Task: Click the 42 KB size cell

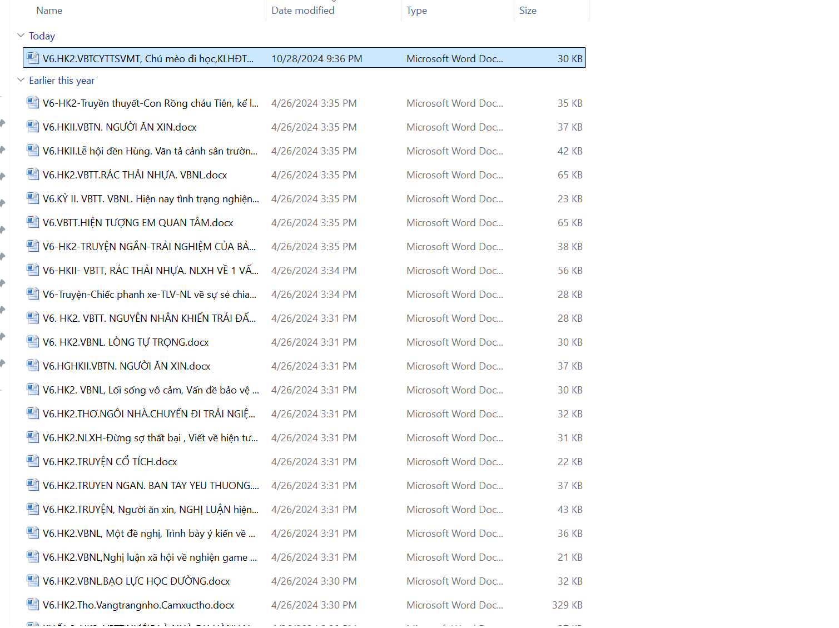Action: click(x=570, y=151)
